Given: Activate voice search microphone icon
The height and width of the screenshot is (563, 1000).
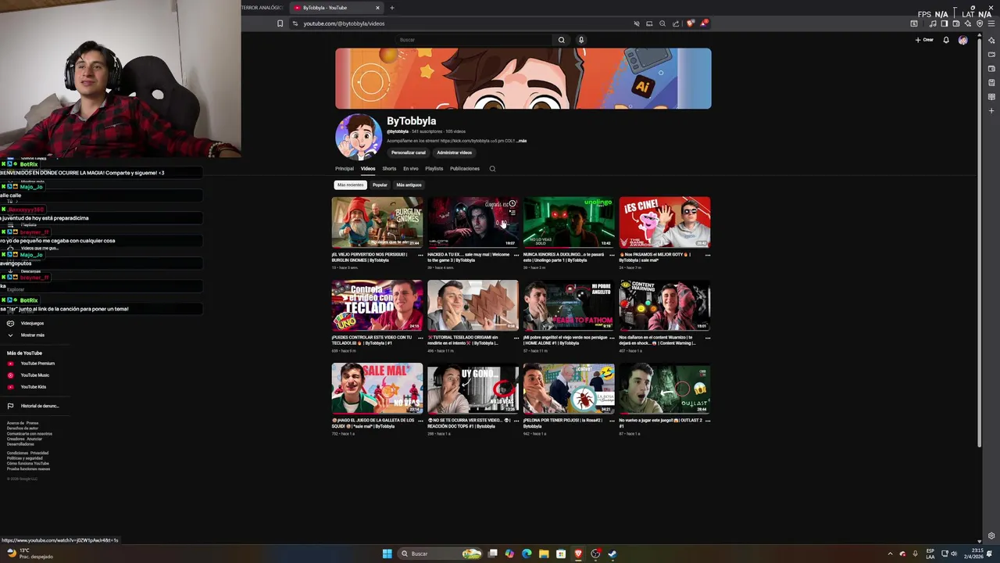Looking at the screenshot, I should coord(581,40).
